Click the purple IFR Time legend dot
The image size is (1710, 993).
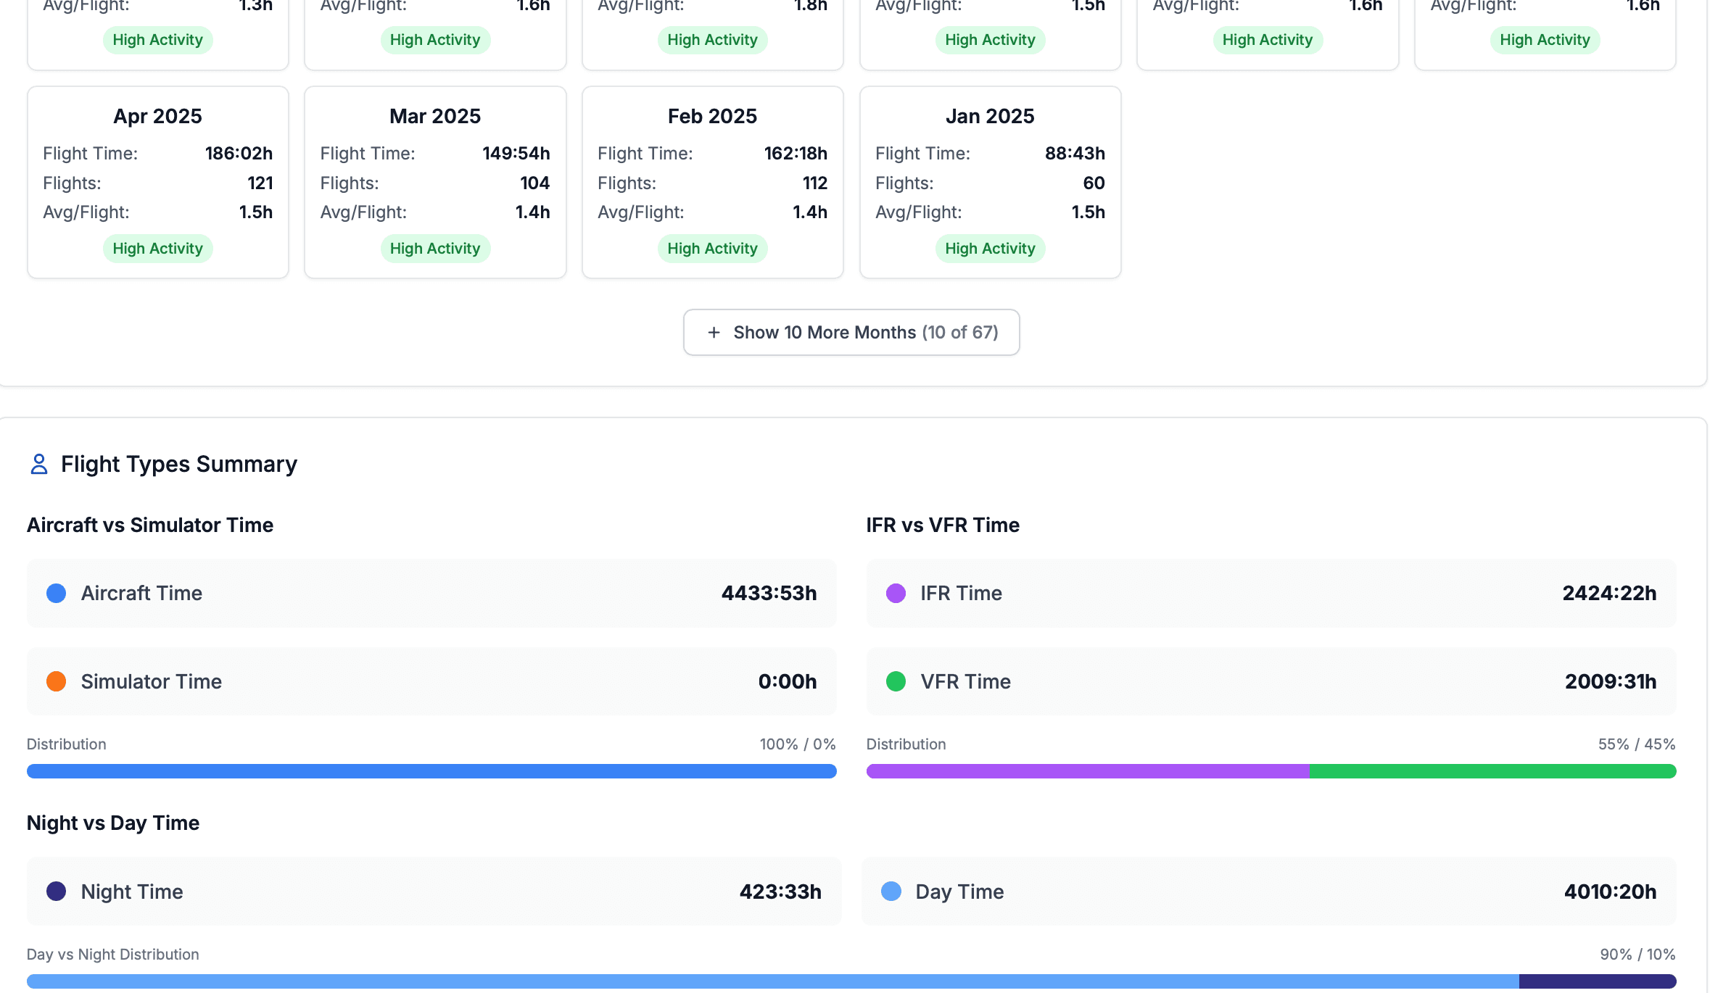coord(896,593)
